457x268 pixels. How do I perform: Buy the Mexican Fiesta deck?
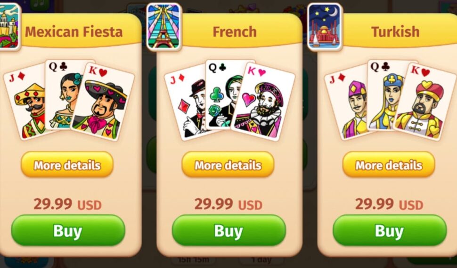[x=68, y=230]
